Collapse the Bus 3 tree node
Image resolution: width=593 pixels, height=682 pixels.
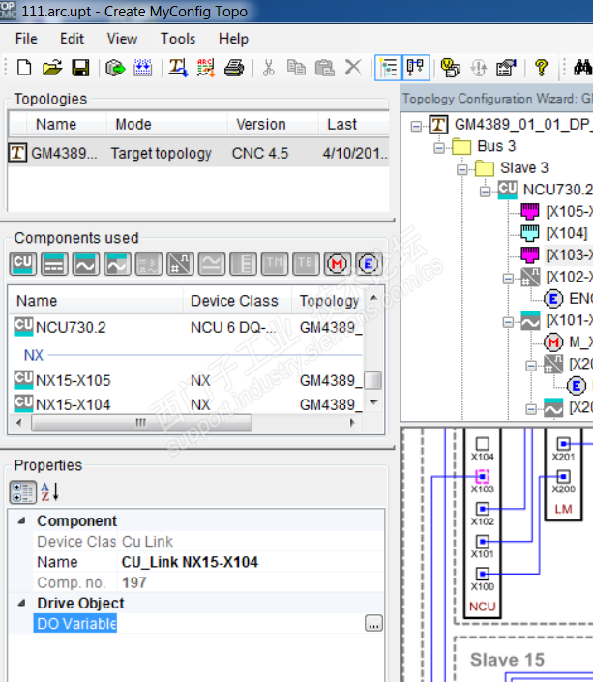(438, 147)
